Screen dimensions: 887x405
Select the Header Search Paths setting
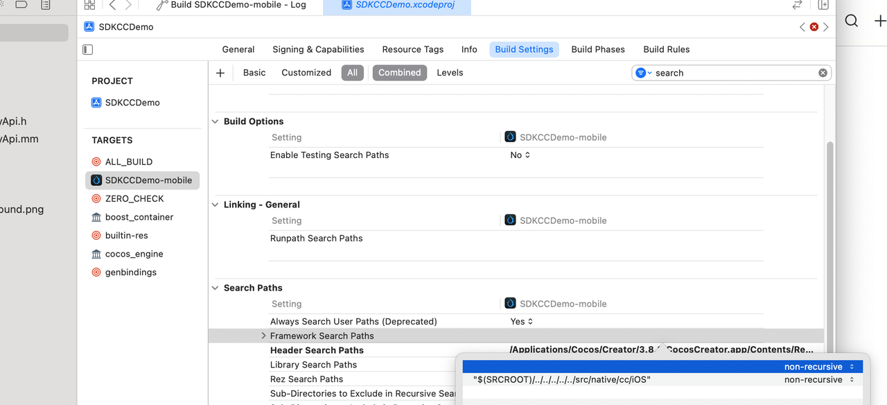click(317, 350)
